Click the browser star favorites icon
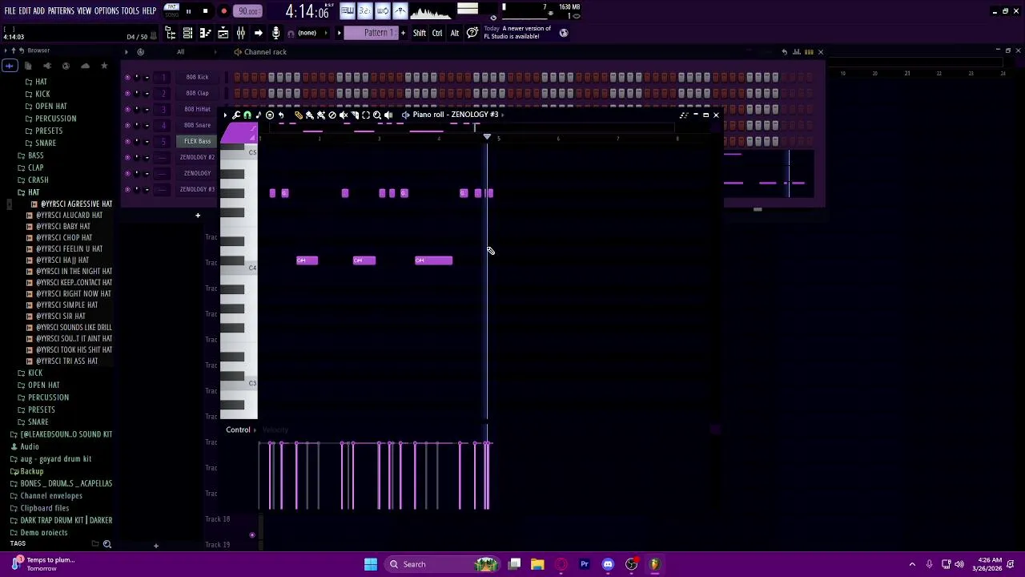Screen dimensions: 1025x577 [104, 66]
